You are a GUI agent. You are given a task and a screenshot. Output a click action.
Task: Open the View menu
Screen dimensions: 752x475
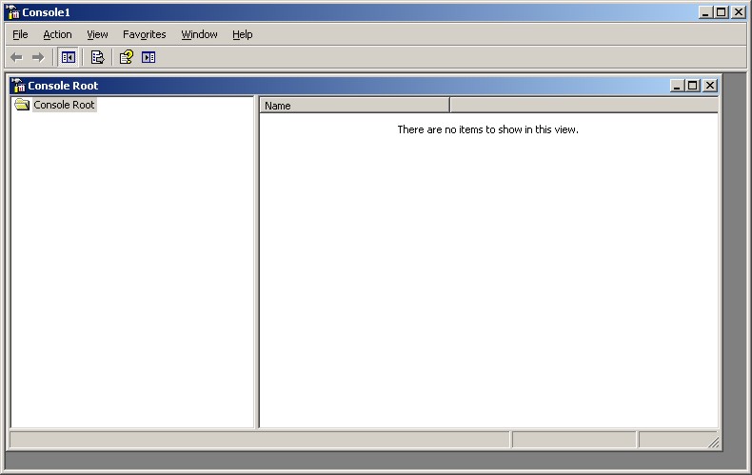coord(97,34)
